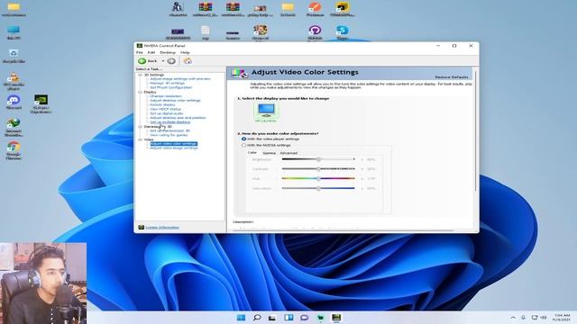Open the File menu
577x324 pixels.
(140, 53)
